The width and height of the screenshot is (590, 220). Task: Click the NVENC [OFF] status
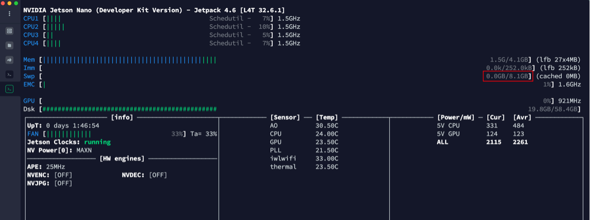(x=63, y=175)
